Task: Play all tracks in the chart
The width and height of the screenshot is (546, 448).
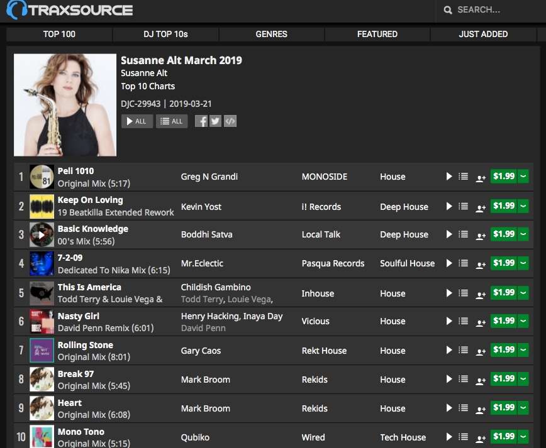Action: (137, 121)
